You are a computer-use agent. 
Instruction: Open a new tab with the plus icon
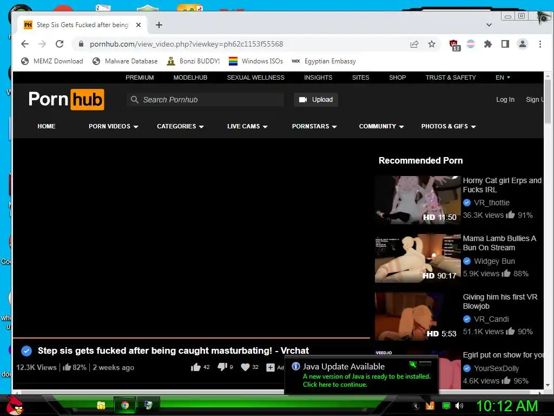159,25
